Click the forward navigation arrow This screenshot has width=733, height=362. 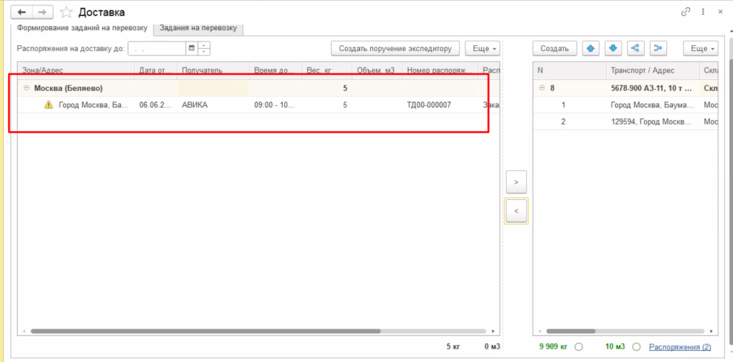pyautogui.click(x=43, y=13)
